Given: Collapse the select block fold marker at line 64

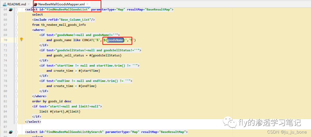Looking at the screenshot, I should tap(16, 9).
